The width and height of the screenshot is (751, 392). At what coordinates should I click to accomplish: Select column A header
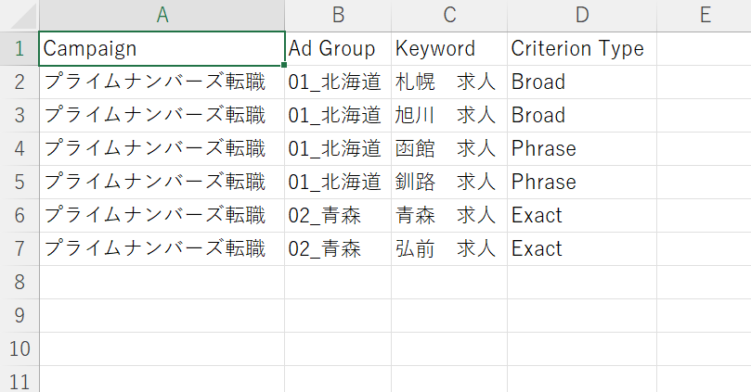click(x=162, y=16)
